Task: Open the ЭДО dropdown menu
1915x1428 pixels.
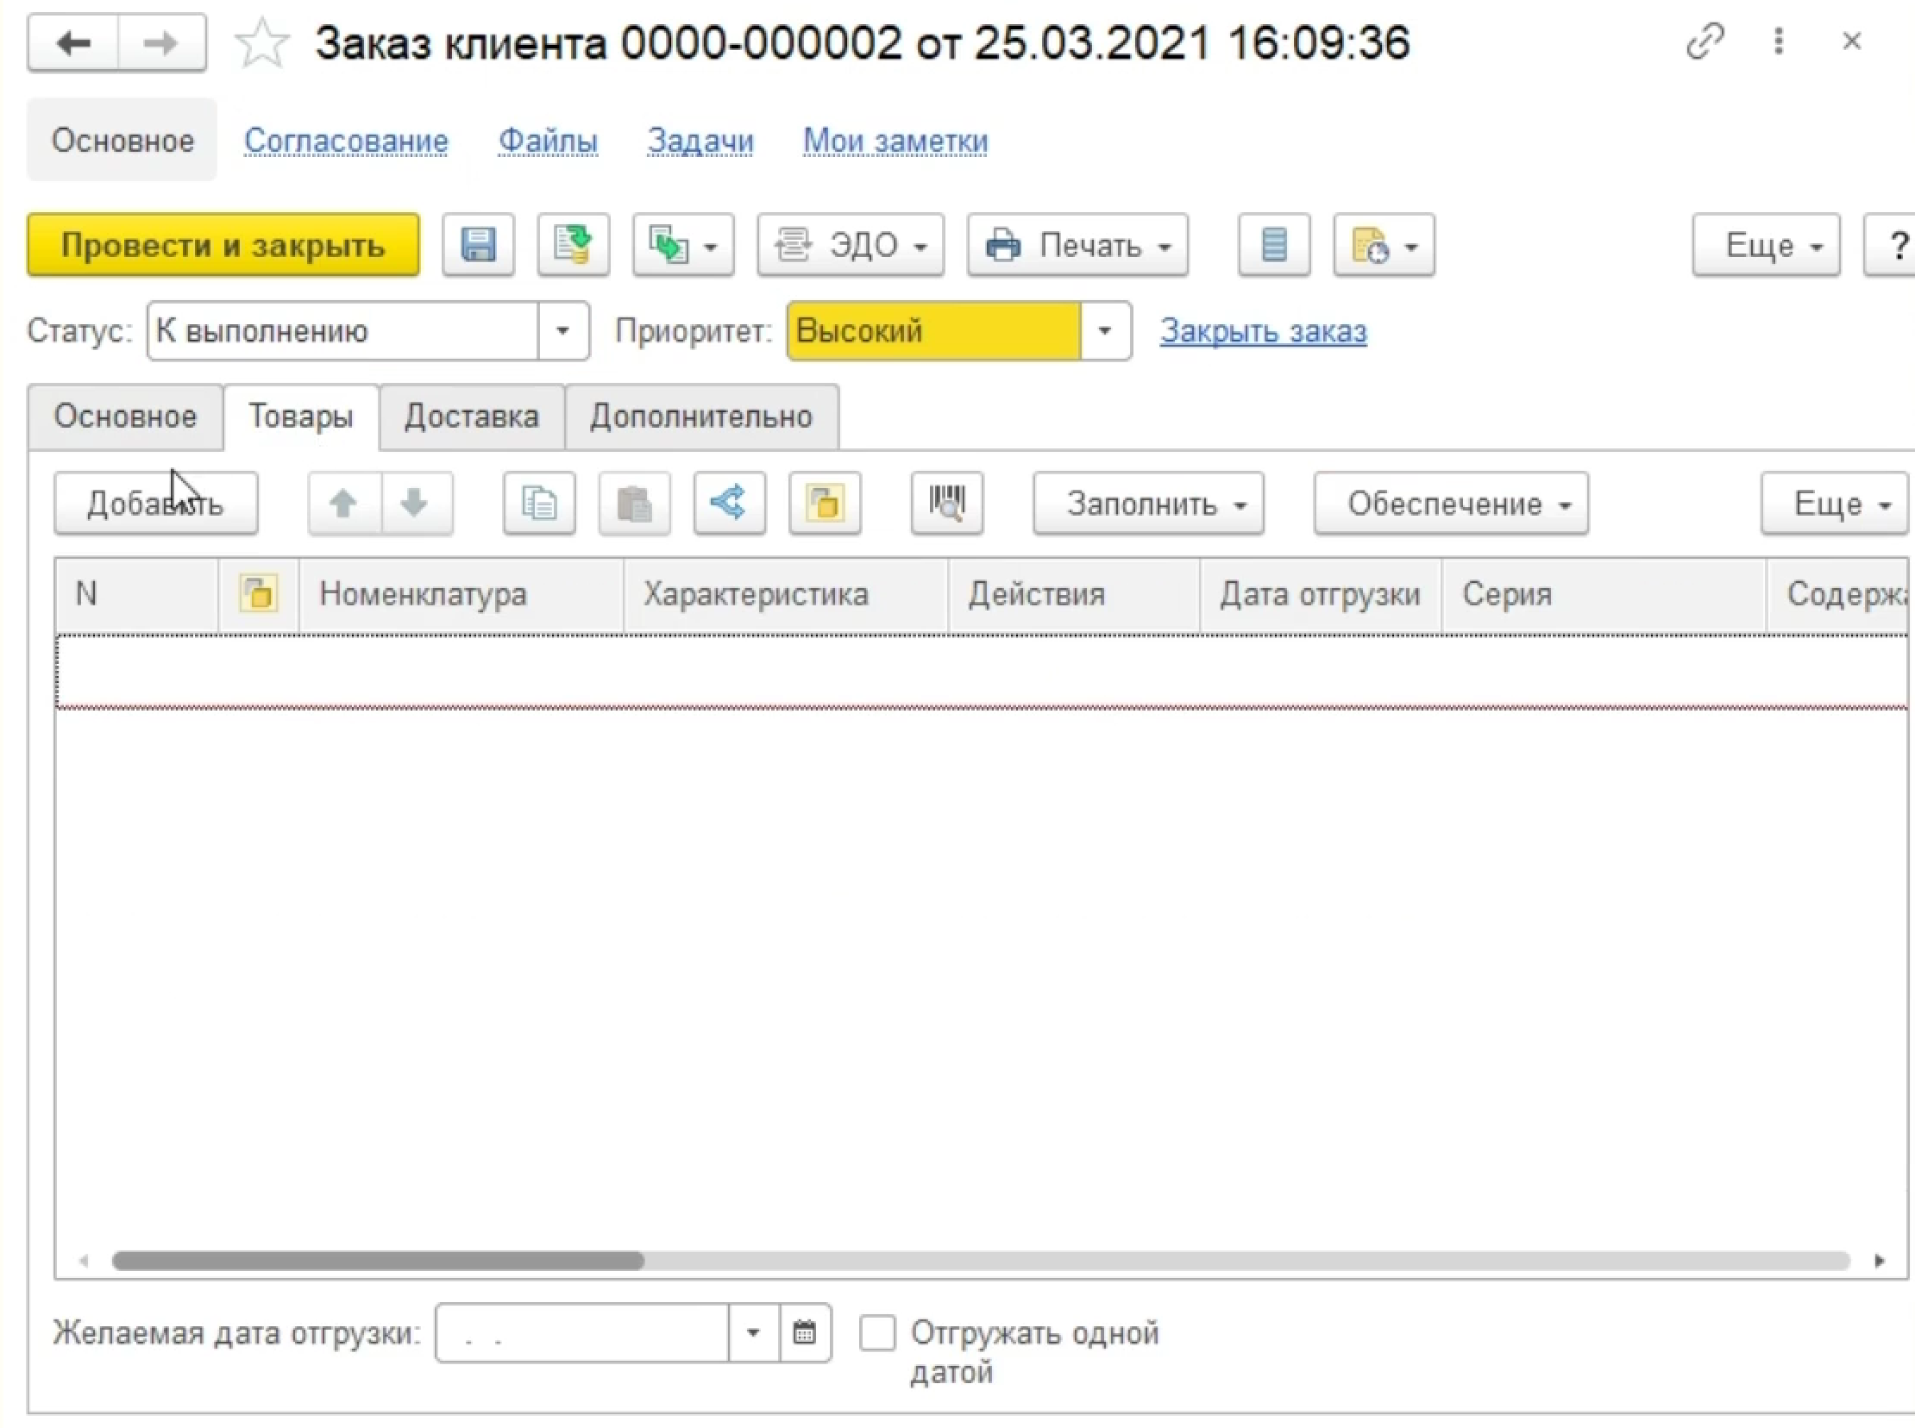Action: coord(851,245)
